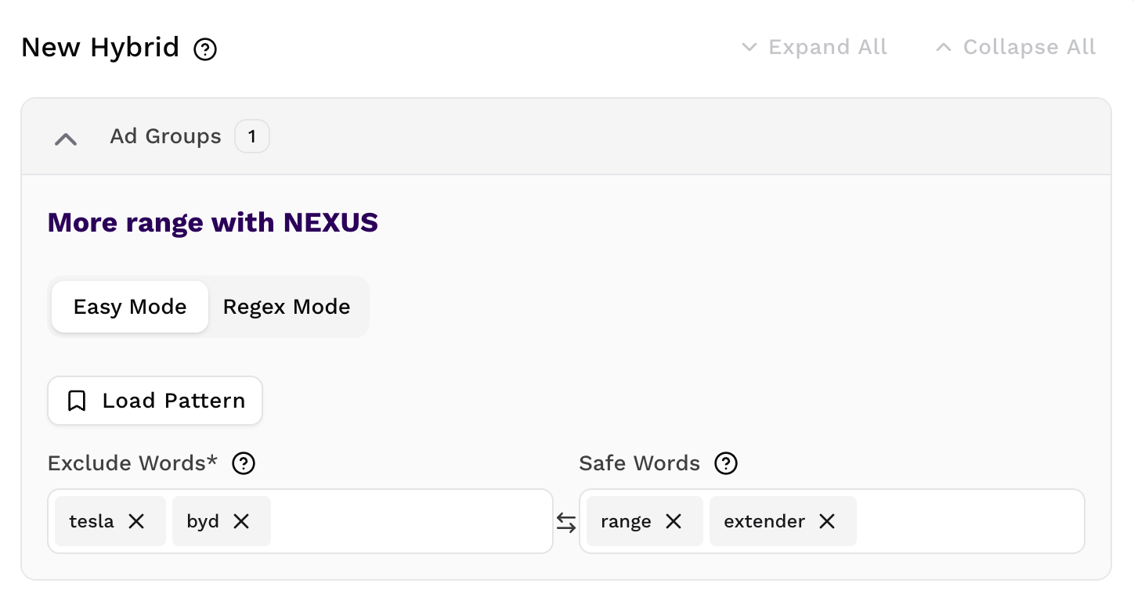Viewport: 1134px width, 601px height.
Task: Remove the 'extender' safe word tag
Action: click(827, 521)
